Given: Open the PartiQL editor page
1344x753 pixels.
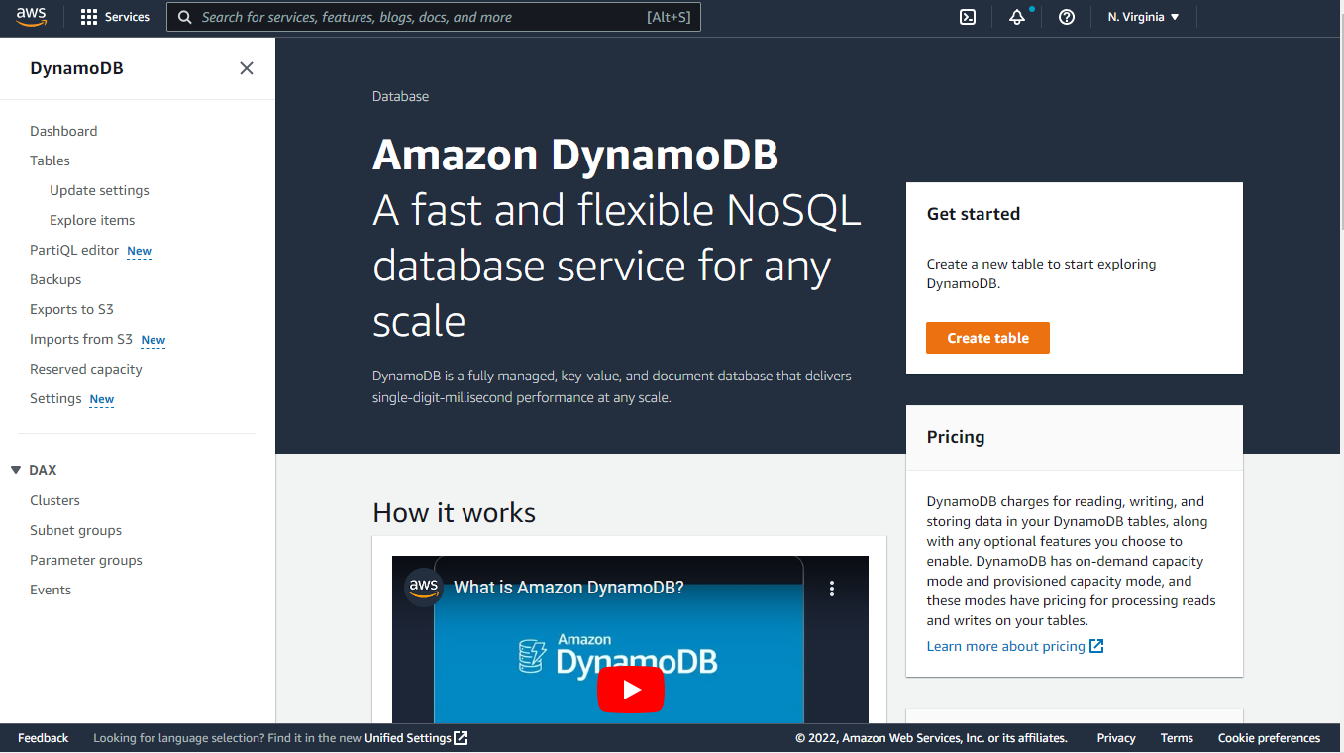Looking at the screenshot, I should tap(74, 250).
